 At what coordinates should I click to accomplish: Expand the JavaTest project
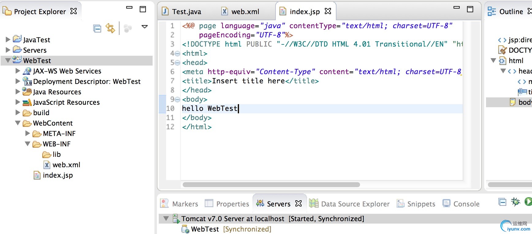(8, 40)
